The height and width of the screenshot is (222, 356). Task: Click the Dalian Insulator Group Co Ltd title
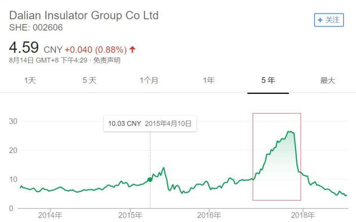tap(84, 16)
